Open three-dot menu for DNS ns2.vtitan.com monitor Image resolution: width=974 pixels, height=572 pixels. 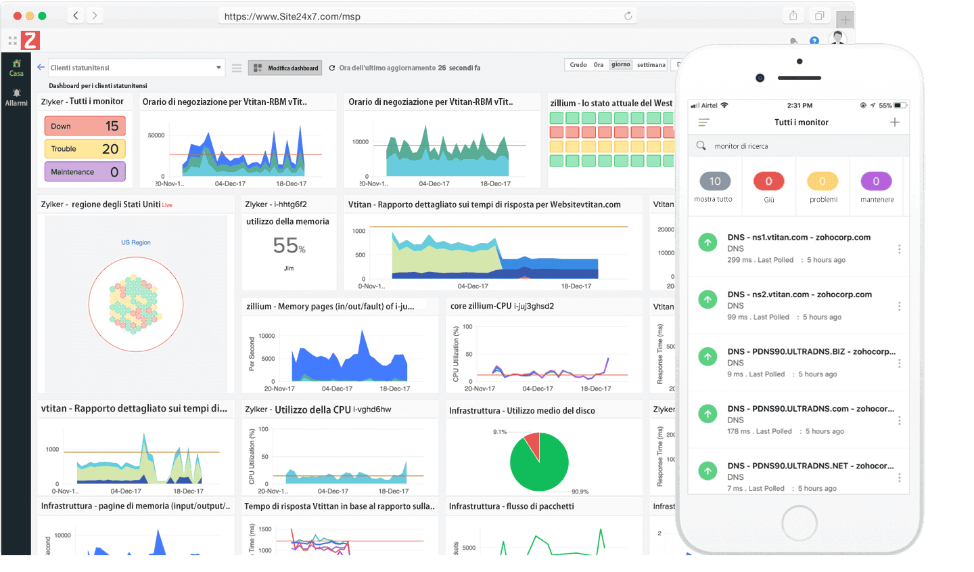coord(899,306)
